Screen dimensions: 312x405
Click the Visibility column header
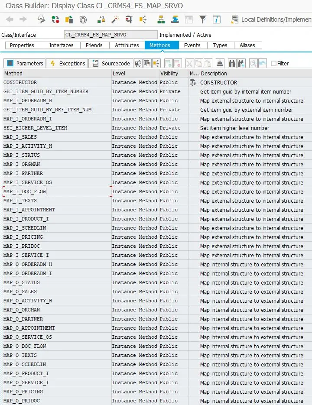[x=174, y=73]
